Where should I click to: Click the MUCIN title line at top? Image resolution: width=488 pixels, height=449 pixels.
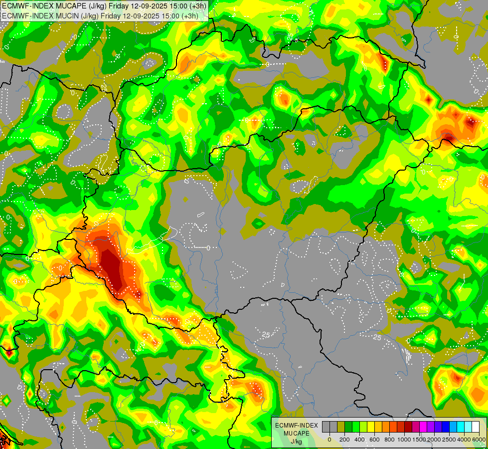(100, 15)
